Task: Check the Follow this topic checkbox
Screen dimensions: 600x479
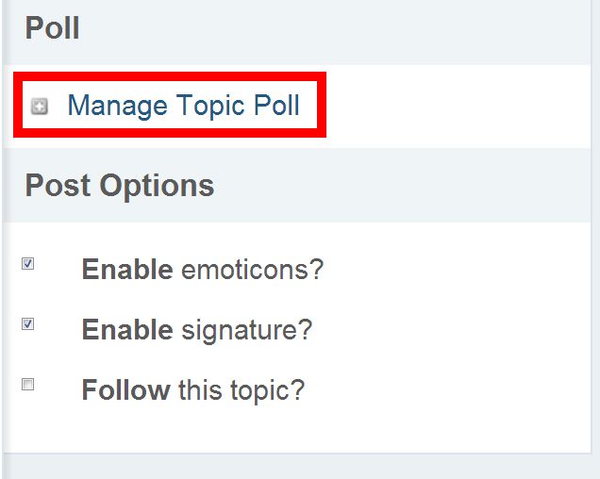Action: [x=27, y=384]
